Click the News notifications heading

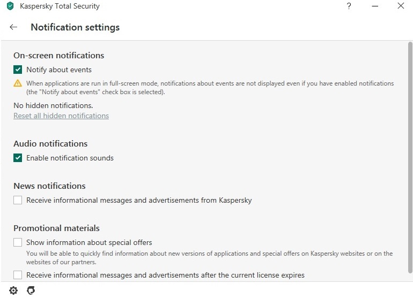(49, 186)
